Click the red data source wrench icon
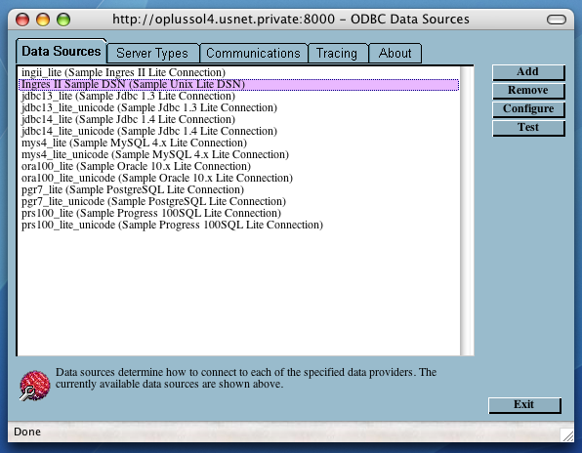582x453 pixels. (34, 386)
